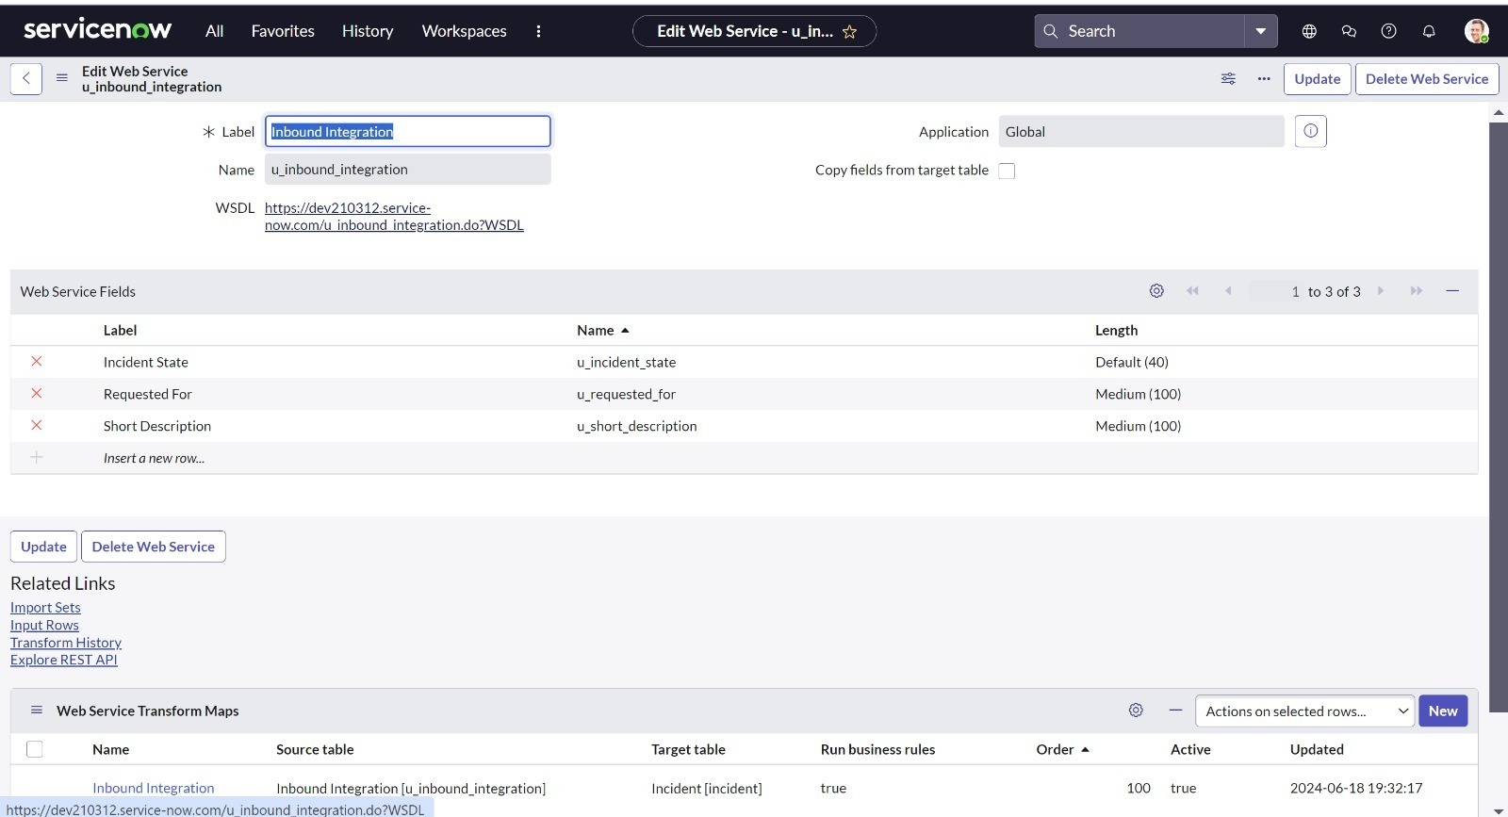The height and width of the screenshot is (817, 1508).
Task: Open Web Service Transform Maps list menu
Action: point(37,711)
